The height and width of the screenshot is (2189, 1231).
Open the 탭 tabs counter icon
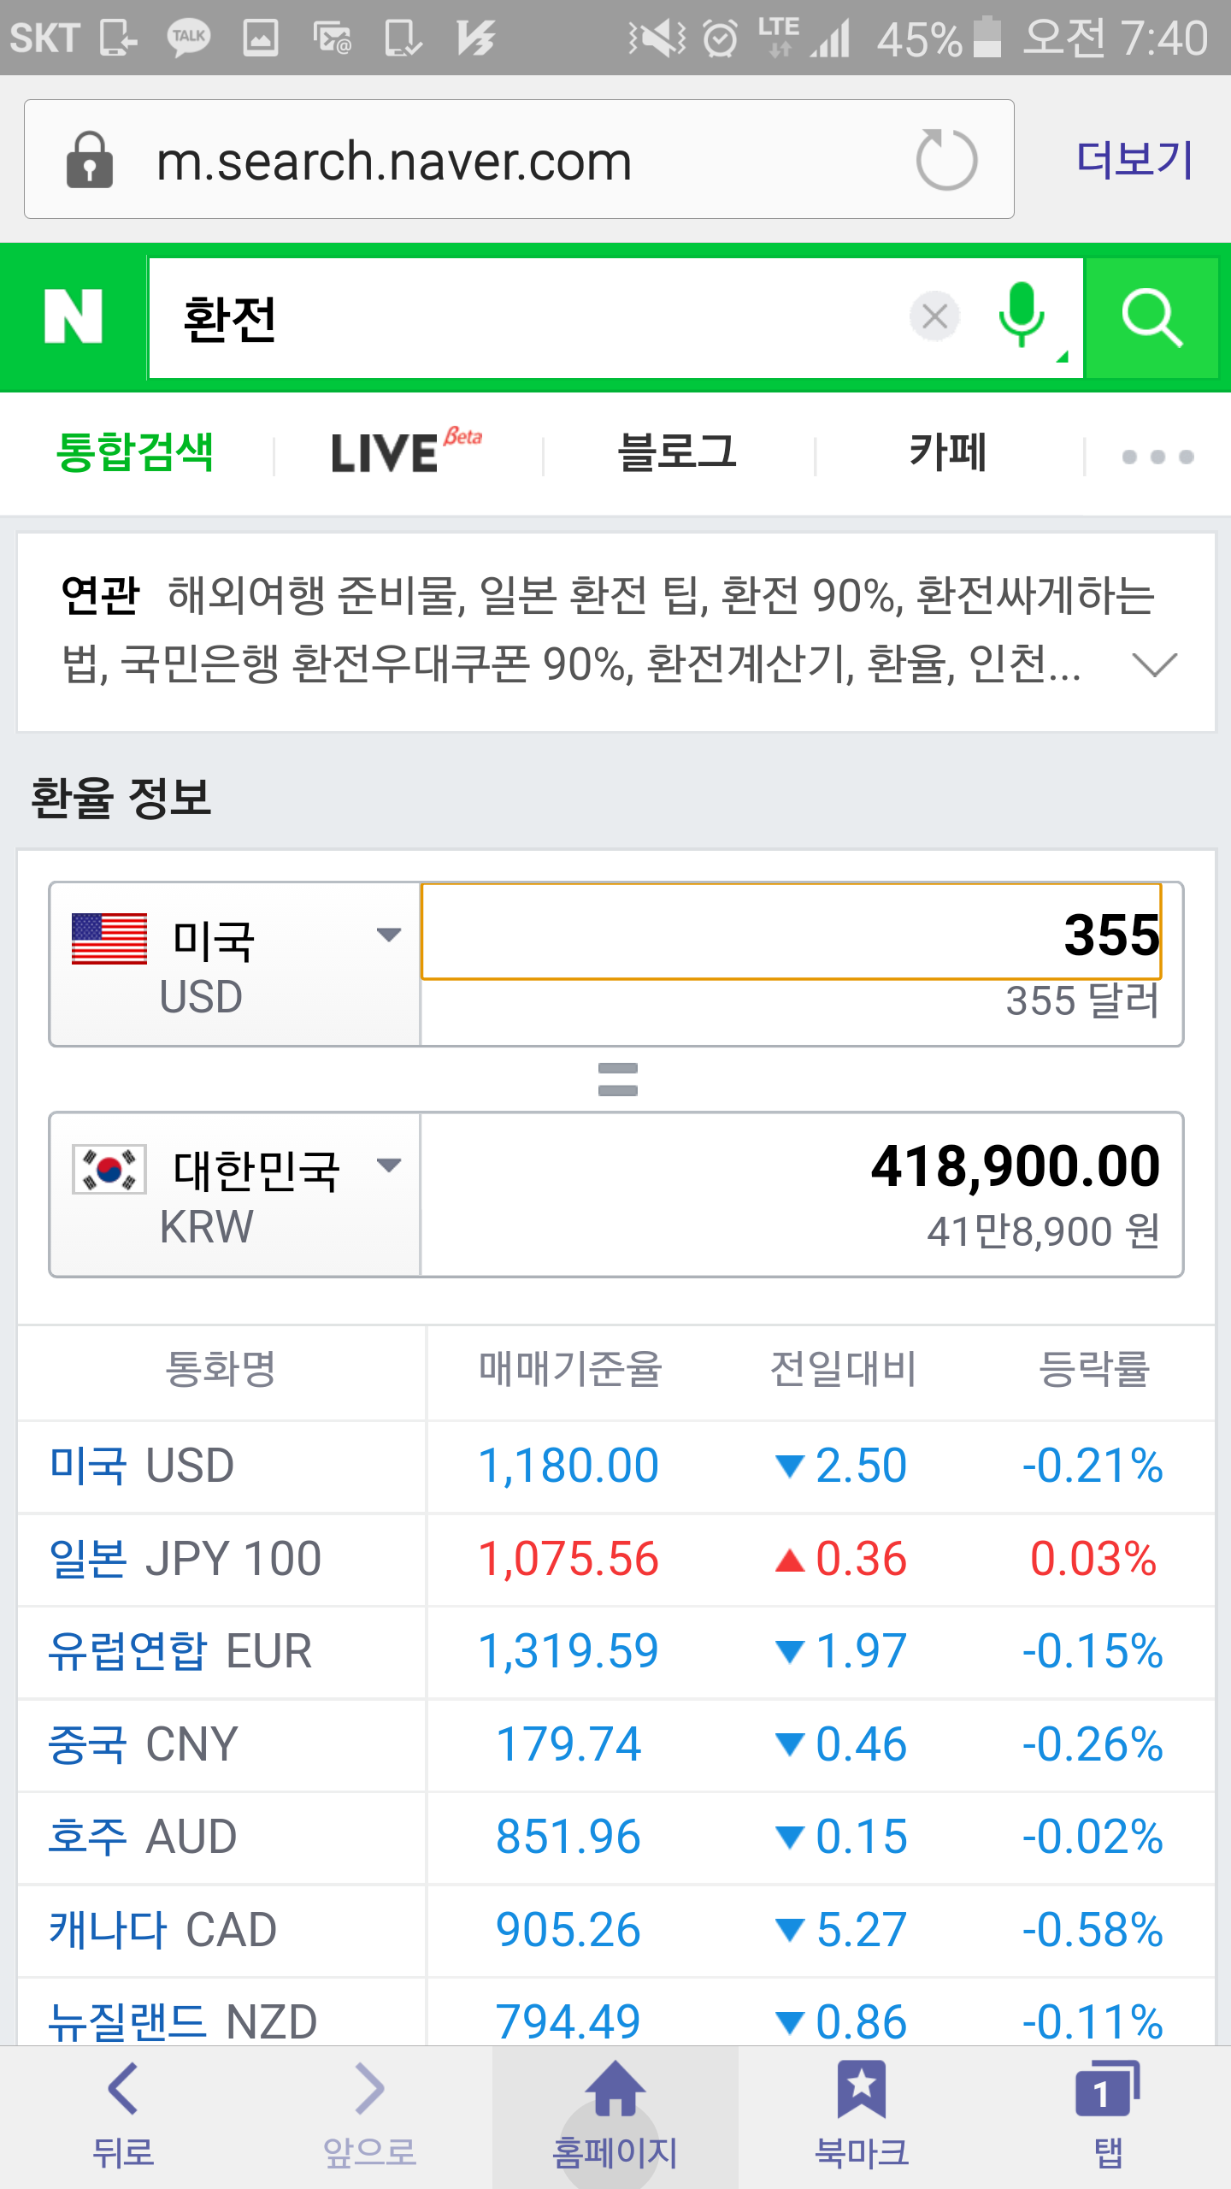pos(1107,2112)
